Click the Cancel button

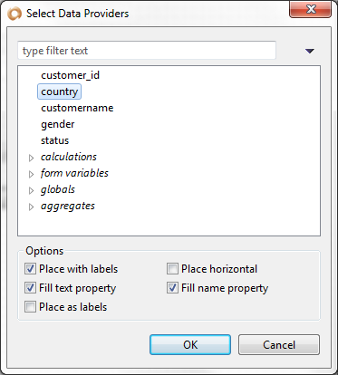(279, 344)
